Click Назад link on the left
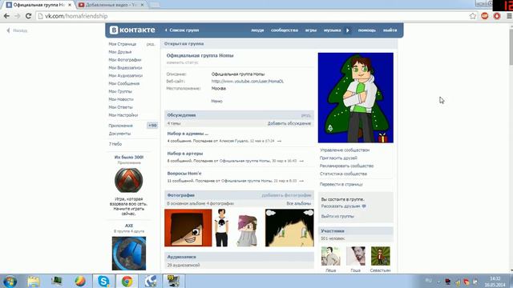Viewport: 513px width, 288px height. [20, 30]
